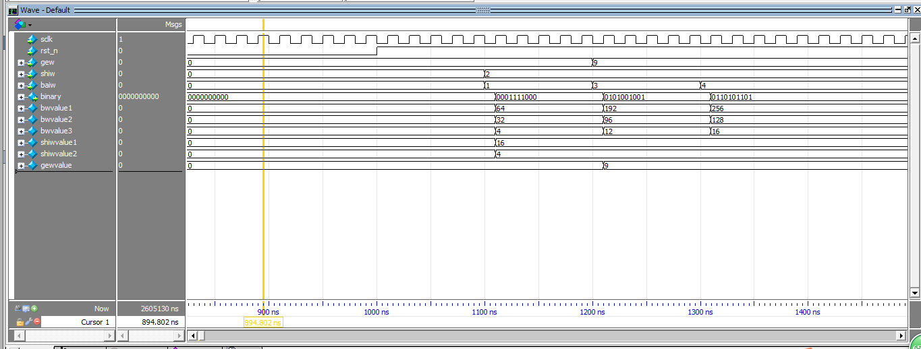Click waveform value 0110101101 on binary row
Viewport: 921px width, 349px height.
(732, 97)
